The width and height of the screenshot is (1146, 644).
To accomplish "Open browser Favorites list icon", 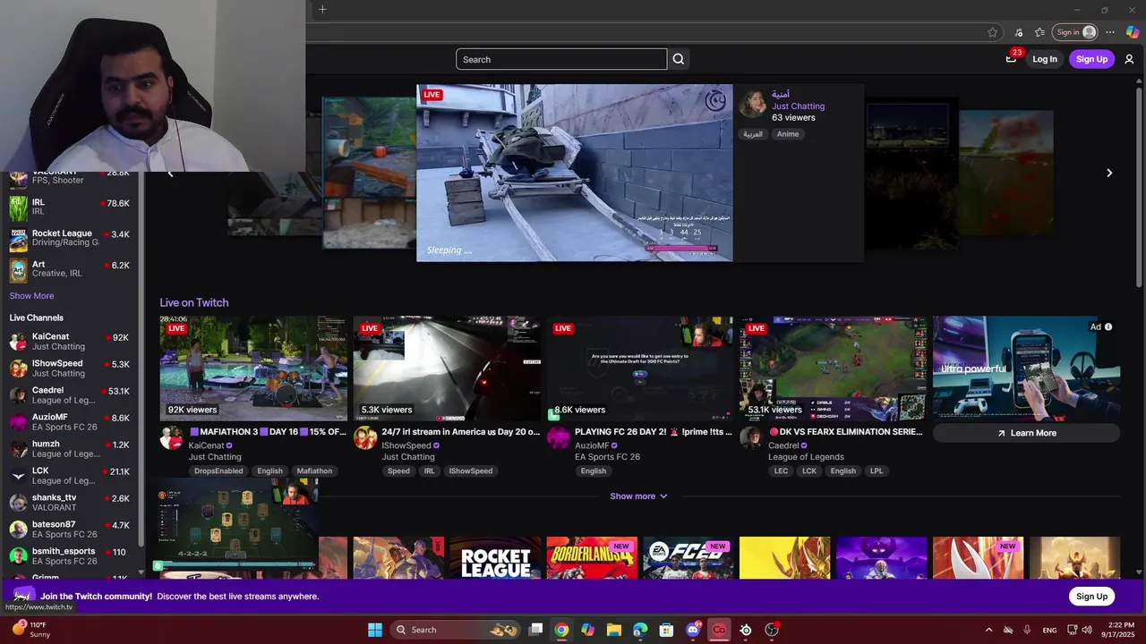I will coord(1039,32).
